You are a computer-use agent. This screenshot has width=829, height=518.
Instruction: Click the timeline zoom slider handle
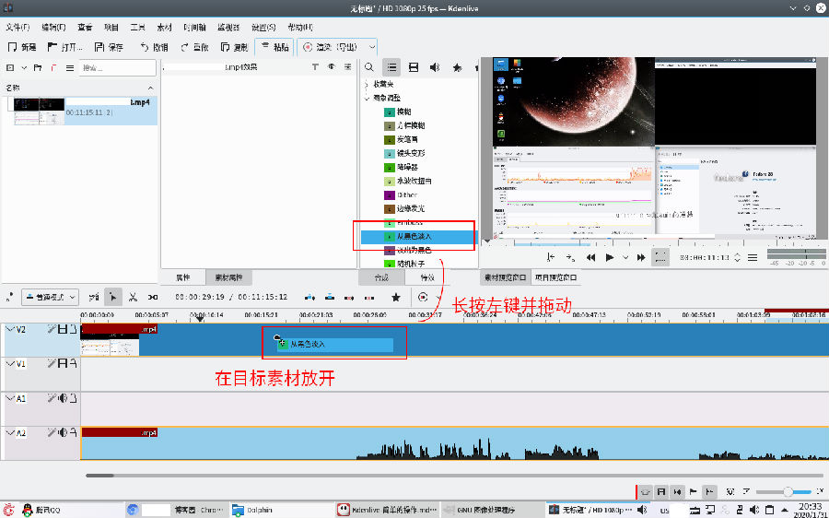pyautogui.click(x=788, y=492)
